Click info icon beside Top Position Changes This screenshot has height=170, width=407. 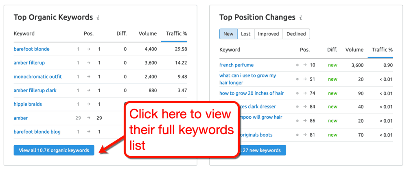pos(301,18)
